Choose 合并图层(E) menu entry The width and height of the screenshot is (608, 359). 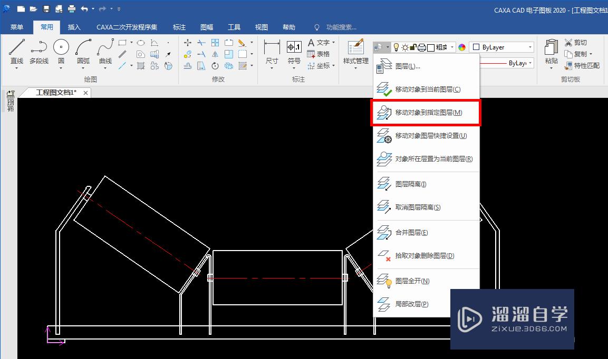(426, 233)
